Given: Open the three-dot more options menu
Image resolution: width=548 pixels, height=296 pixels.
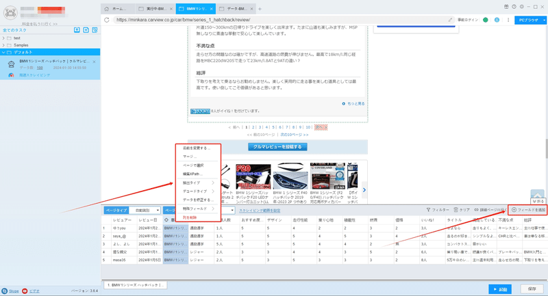Looking at the screenshot, I should tap(508, 20).
